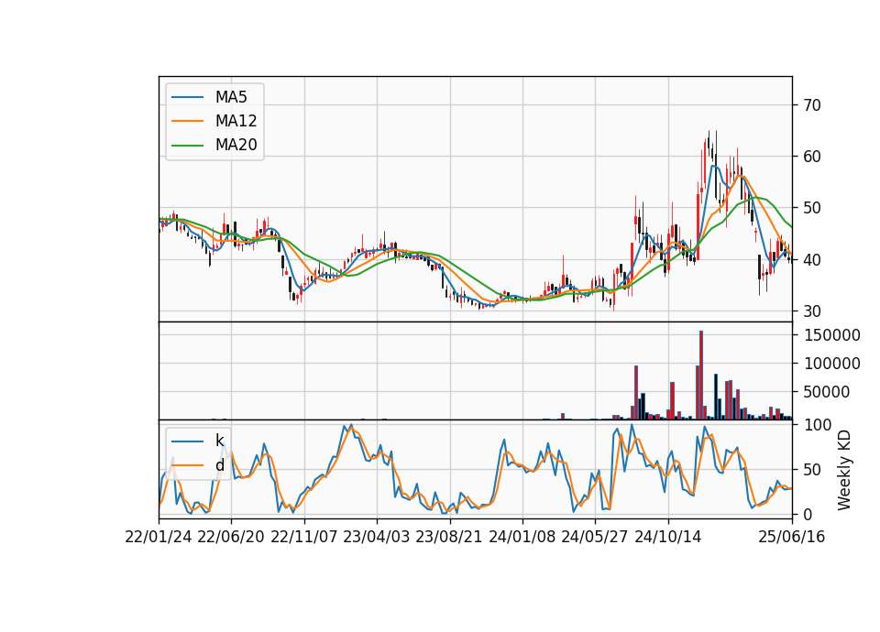Click the 24/05/27 date tick label
The height and width of the screenshot is (632, 880).
595,538
